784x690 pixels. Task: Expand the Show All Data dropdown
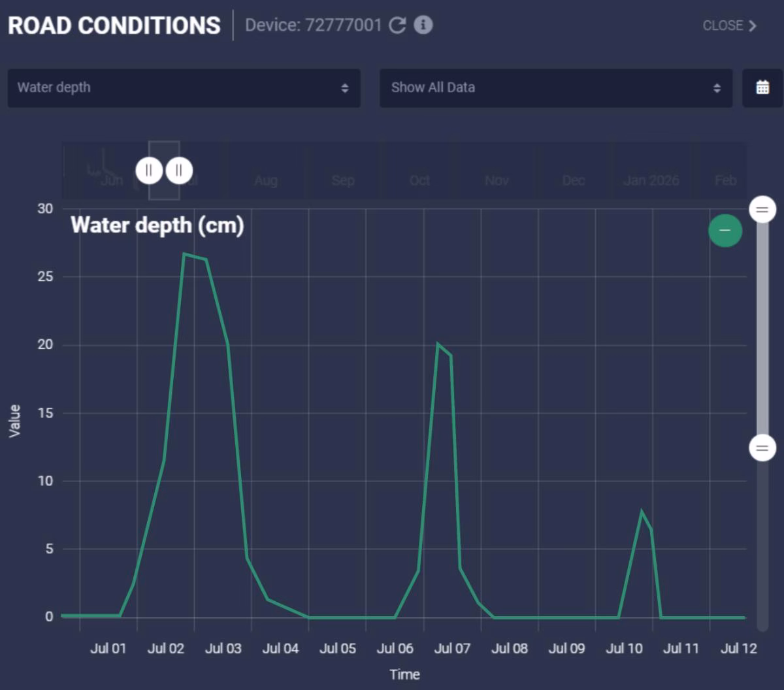coord(555,88)
